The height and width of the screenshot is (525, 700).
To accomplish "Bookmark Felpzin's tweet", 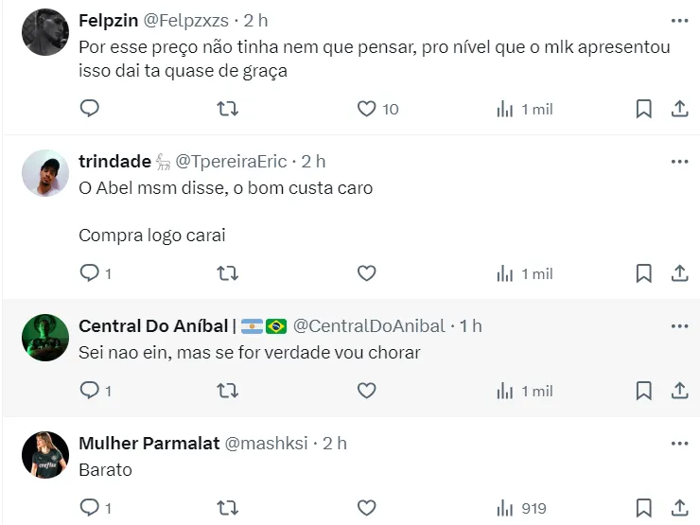I will 643,109.
